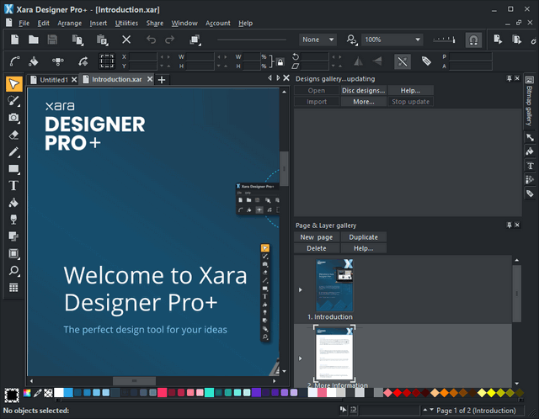Image resolution: width=539 pixels, height=419 pixels.
Task: Open the page navigation dropdown arrow in status bar
Action: (431, 410)
